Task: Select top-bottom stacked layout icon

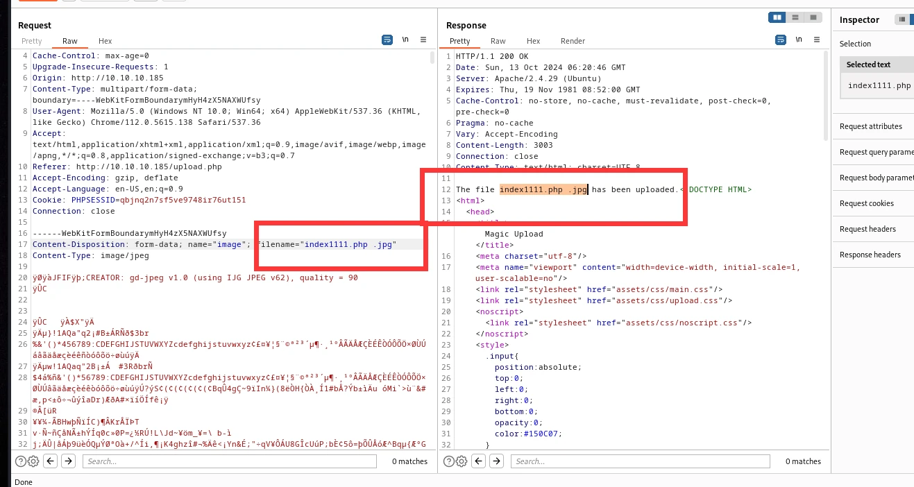Action: point(795,17)
